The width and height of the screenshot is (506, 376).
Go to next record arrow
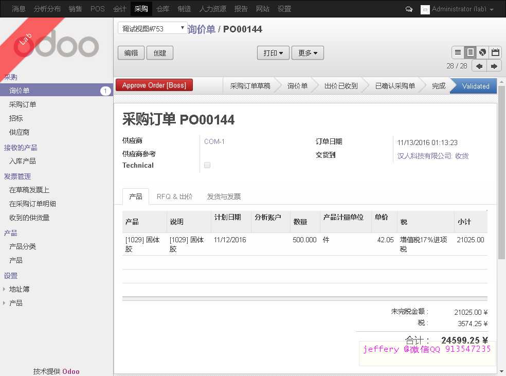point(494,66)
